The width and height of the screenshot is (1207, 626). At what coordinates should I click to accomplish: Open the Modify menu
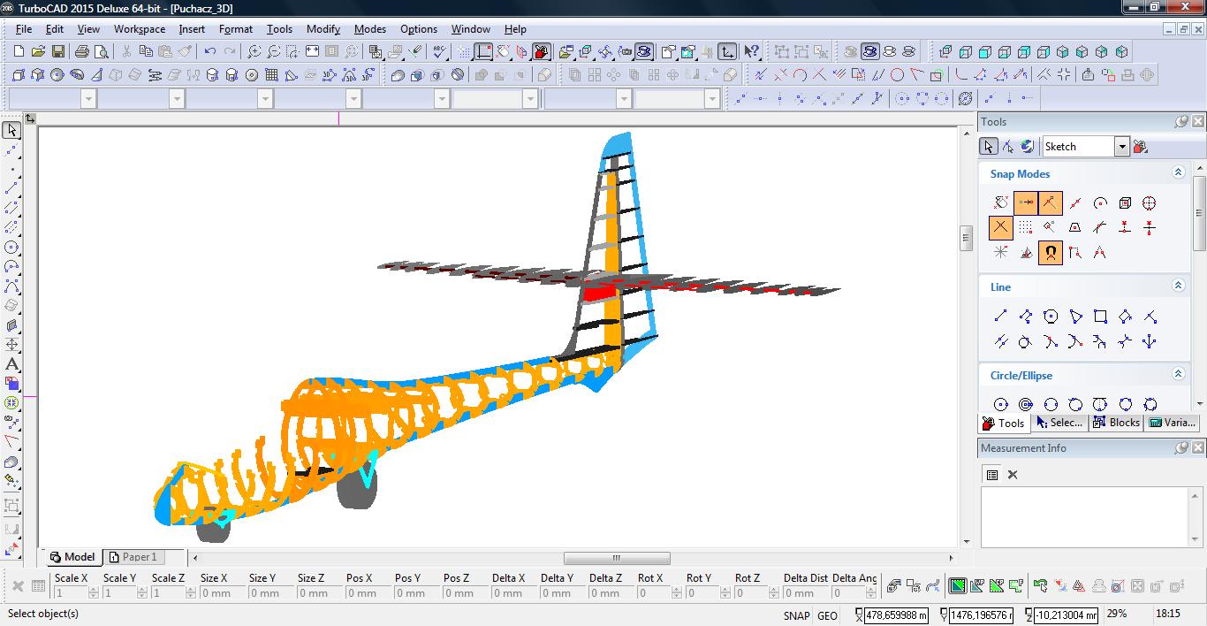(x=323, y=29)
